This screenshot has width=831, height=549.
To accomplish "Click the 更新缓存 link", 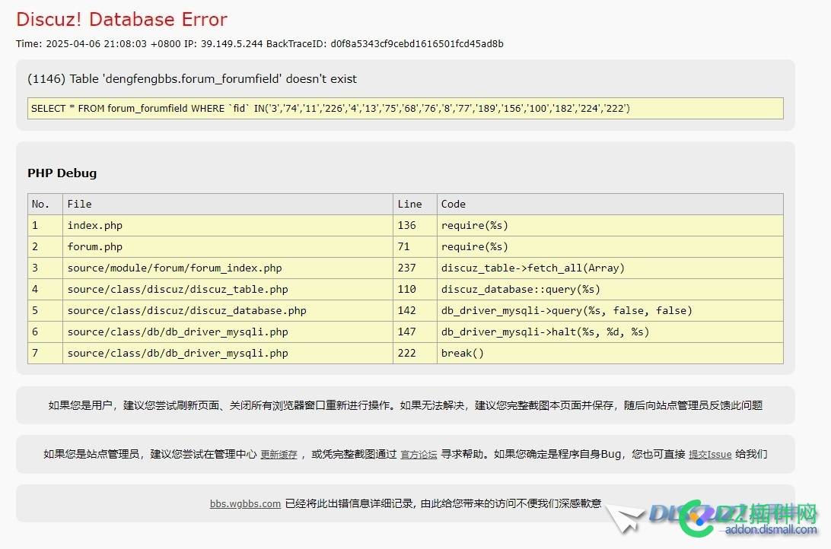I will click(279, 454).
